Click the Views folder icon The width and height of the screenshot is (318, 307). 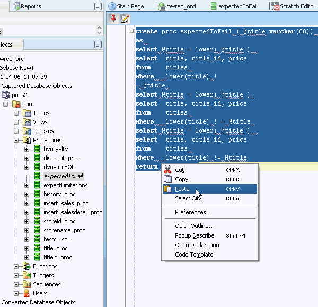(x=27, y=122)
